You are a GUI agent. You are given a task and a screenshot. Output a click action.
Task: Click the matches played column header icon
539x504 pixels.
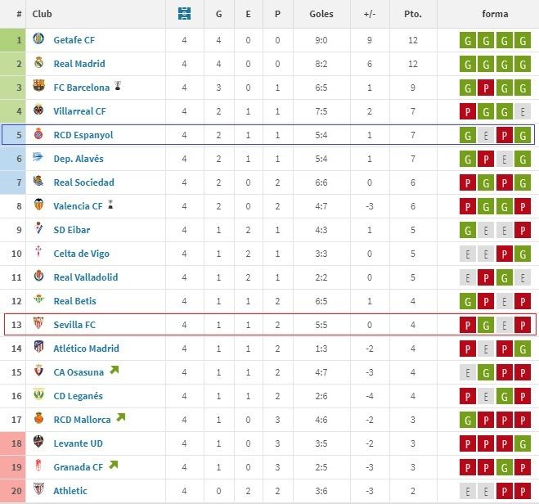(184, 14)
